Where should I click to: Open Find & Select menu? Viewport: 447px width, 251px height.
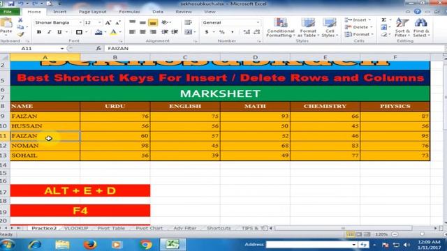coord(421,27)
